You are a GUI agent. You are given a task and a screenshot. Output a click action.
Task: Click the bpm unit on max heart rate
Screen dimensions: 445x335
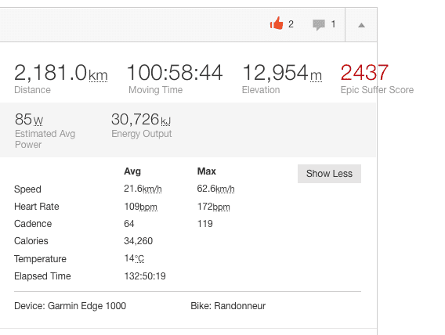point(221,207)
